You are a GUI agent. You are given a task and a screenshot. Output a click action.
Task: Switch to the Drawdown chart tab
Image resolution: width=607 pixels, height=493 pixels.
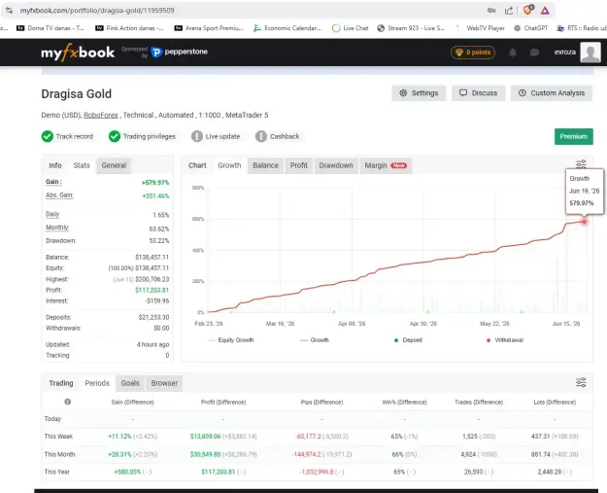336,165
